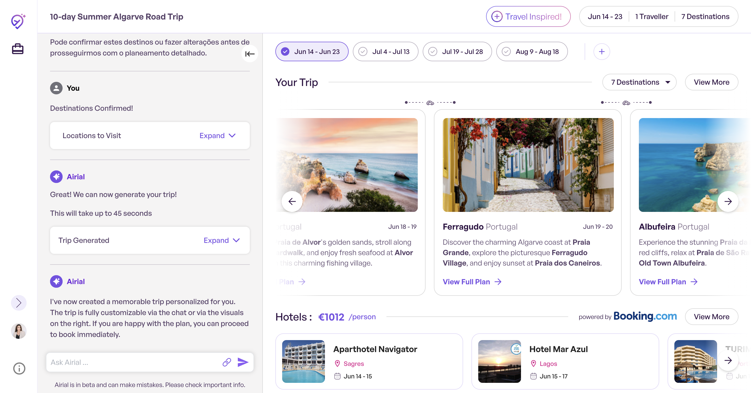
Task: Click 7 Destinations in header summary
Action: [x=705, y=17]
